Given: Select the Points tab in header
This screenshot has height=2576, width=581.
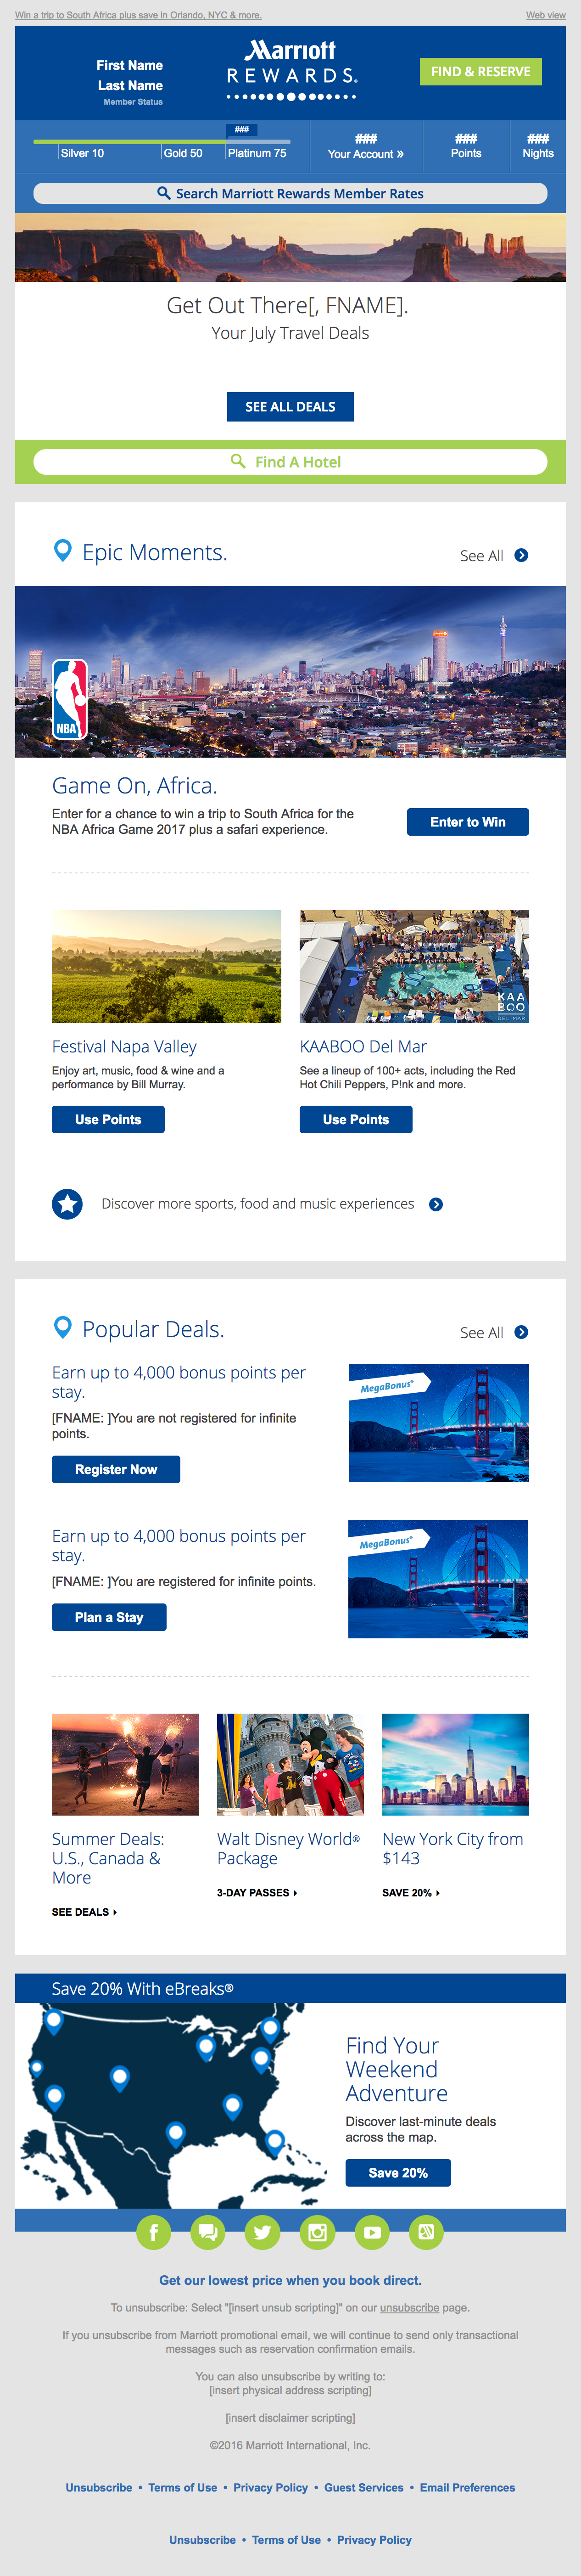Looking at the screenshot, I should (x=466, y=147).
